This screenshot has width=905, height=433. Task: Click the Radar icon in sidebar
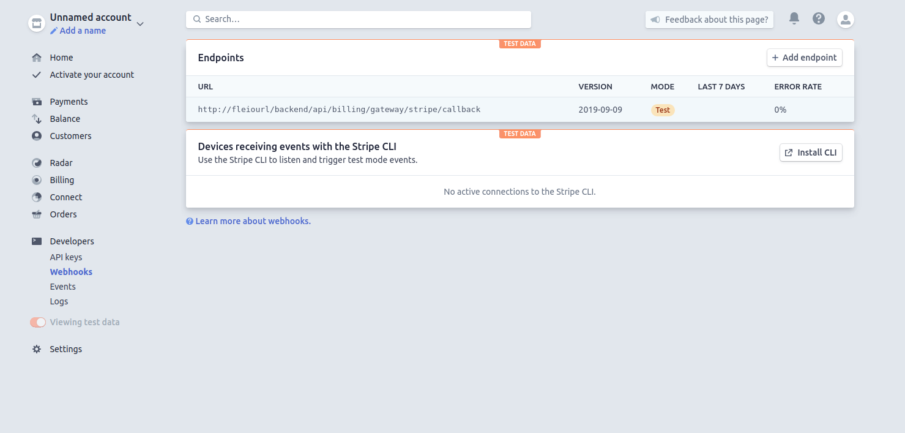(x=37, y=163)
